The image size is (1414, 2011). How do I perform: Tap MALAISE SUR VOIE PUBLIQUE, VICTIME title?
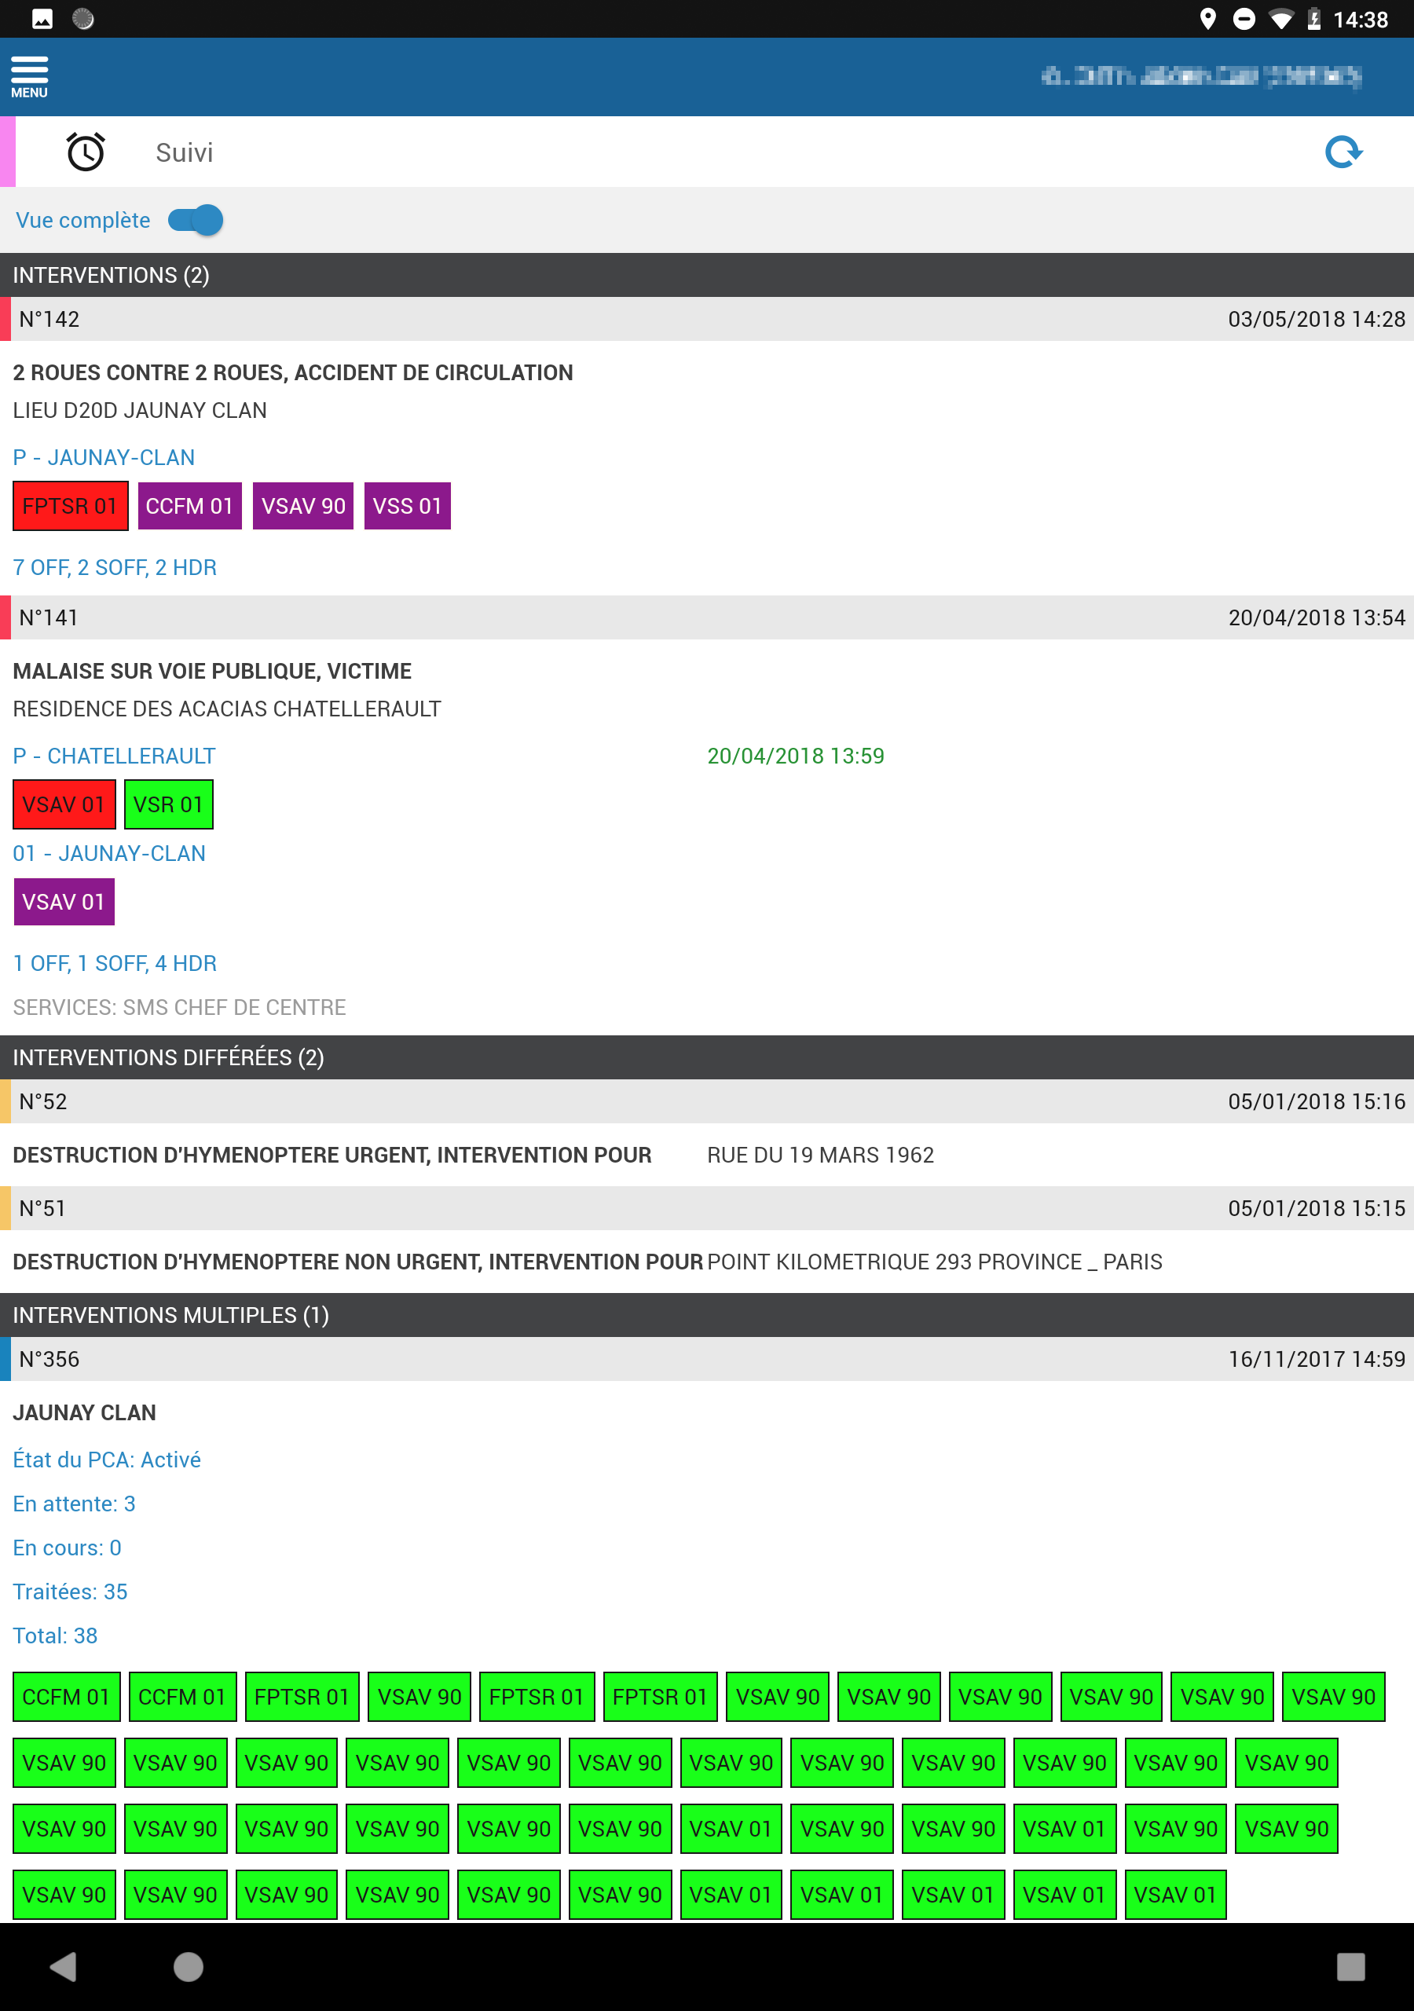212,671
